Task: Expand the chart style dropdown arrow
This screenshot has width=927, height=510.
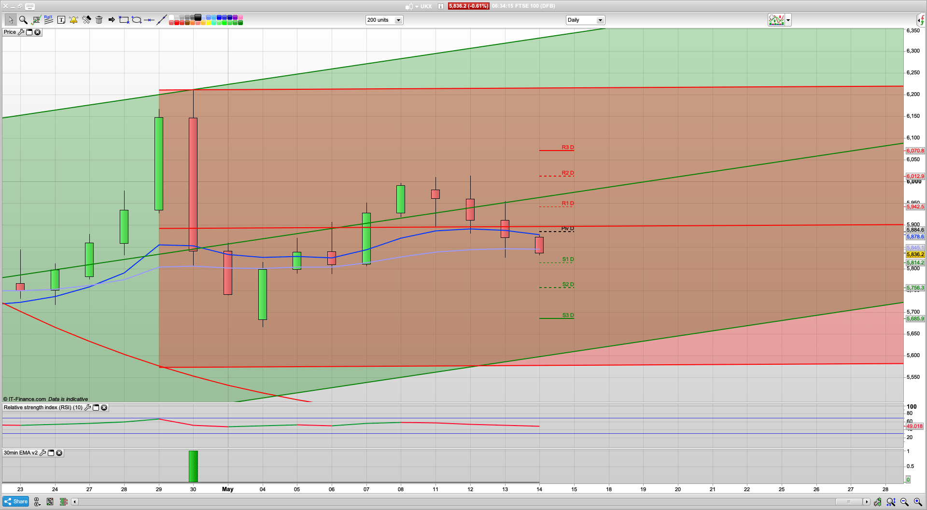Action: (x=788, y=20)
